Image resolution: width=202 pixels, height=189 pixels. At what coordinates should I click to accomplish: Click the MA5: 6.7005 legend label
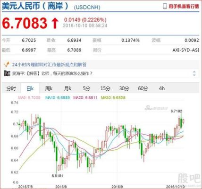coord(29,98)
